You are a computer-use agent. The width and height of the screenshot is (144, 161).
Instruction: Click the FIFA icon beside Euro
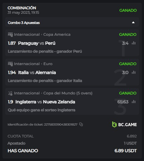(10, 64)
